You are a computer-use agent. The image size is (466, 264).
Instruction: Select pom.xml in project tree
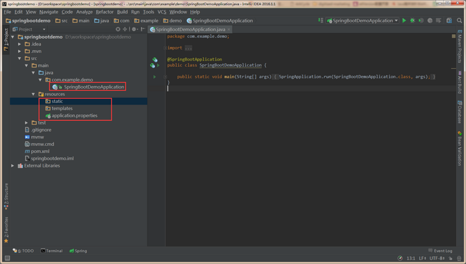(37, 151)
